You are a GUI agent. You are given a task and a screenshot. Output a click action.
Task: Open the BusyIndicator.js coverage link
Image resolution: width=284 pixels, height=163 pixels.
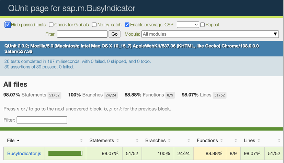[x=24, y=153]
